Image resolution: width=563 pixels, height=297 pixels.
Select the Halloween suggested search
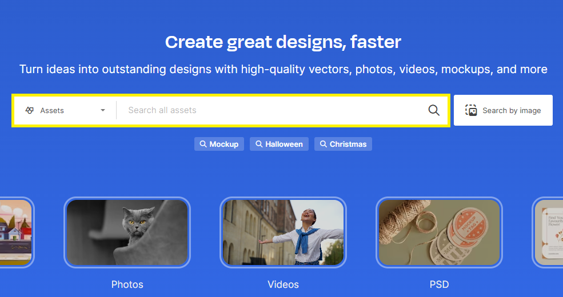click(x=279, y=144)
